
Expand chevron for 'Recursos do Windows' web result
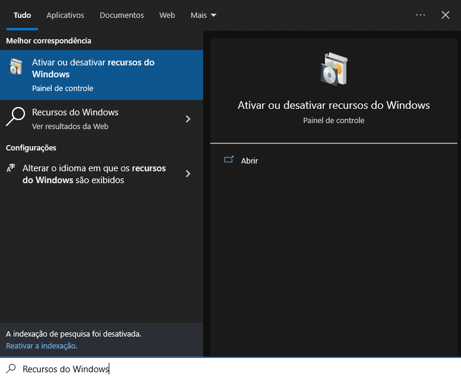point(188,119)
